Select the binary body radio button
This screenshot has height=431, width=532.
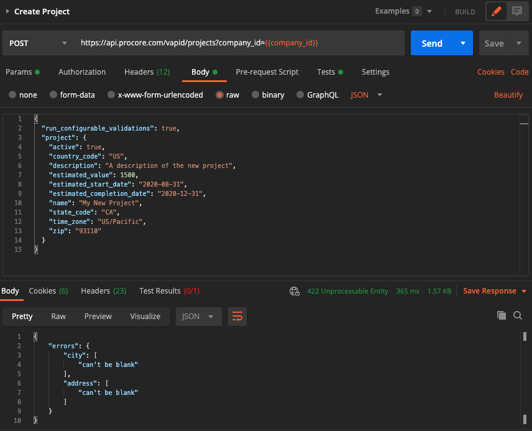click(255, 95)
